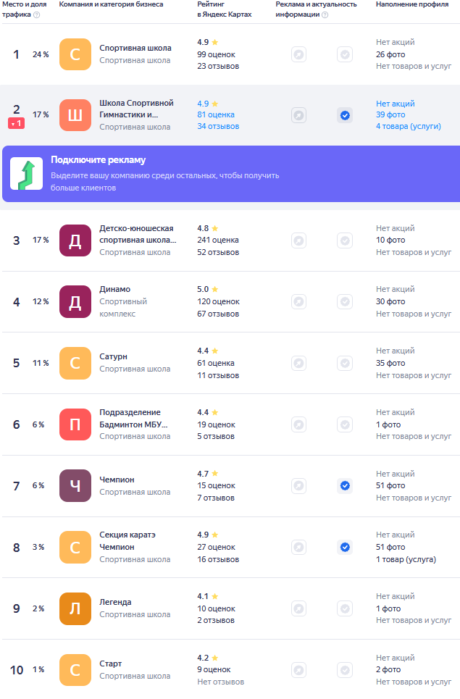Click '19 оценок' in the Бадминтон row
460x699 pixels.
pyautogui.click(x=216, y=425)
